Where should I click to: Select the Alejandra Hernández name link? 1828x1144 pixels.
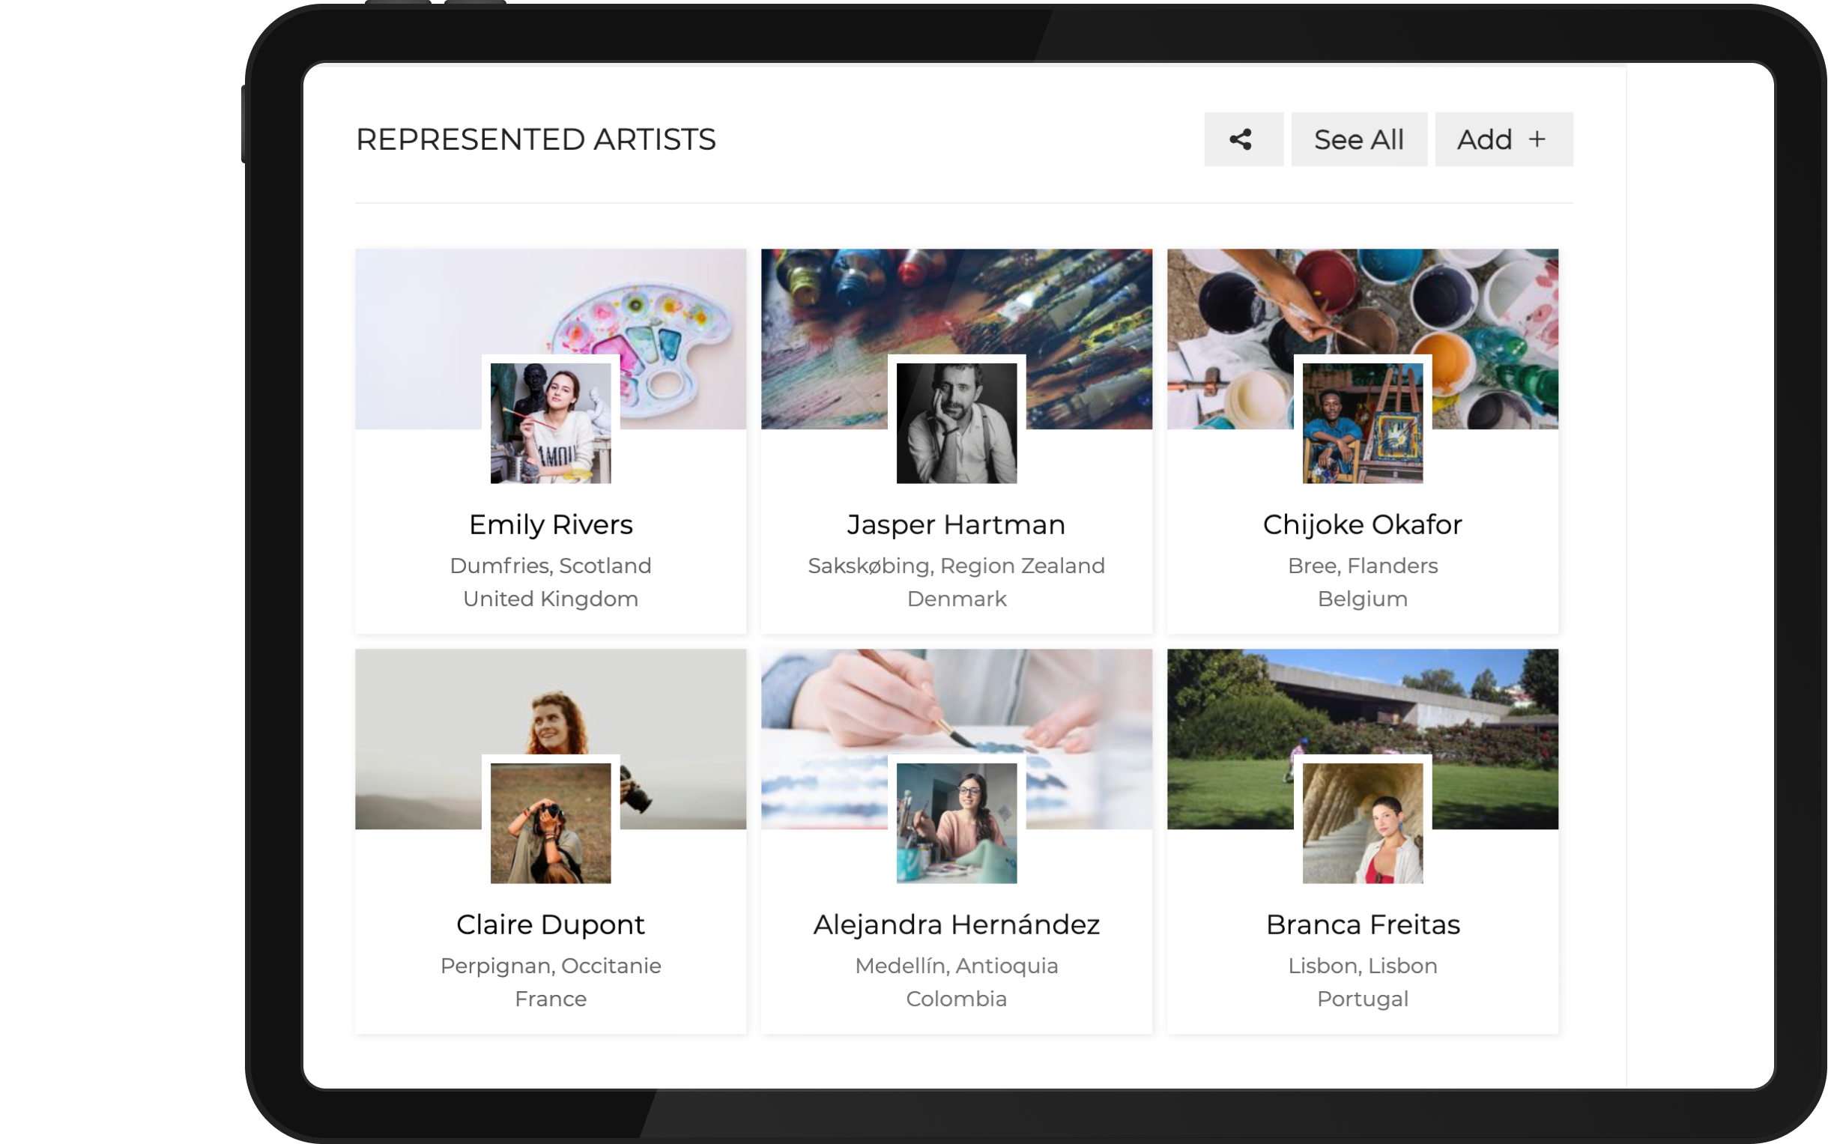pyautogui.click(x=957, y=924)
